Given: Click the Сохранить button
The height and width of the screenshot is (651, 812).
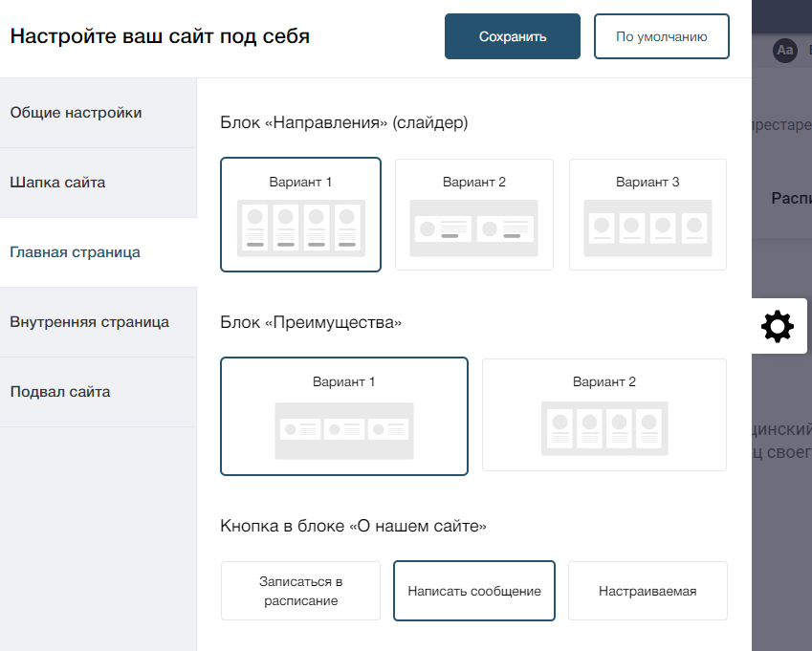Looking at the screenshot, I should pos(512,36).
